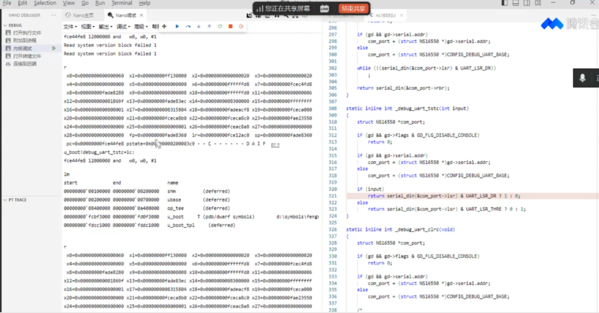Step out with the up arrow icon
The width and height of the screenshot is (599, 313).
(x=209, y=26)
